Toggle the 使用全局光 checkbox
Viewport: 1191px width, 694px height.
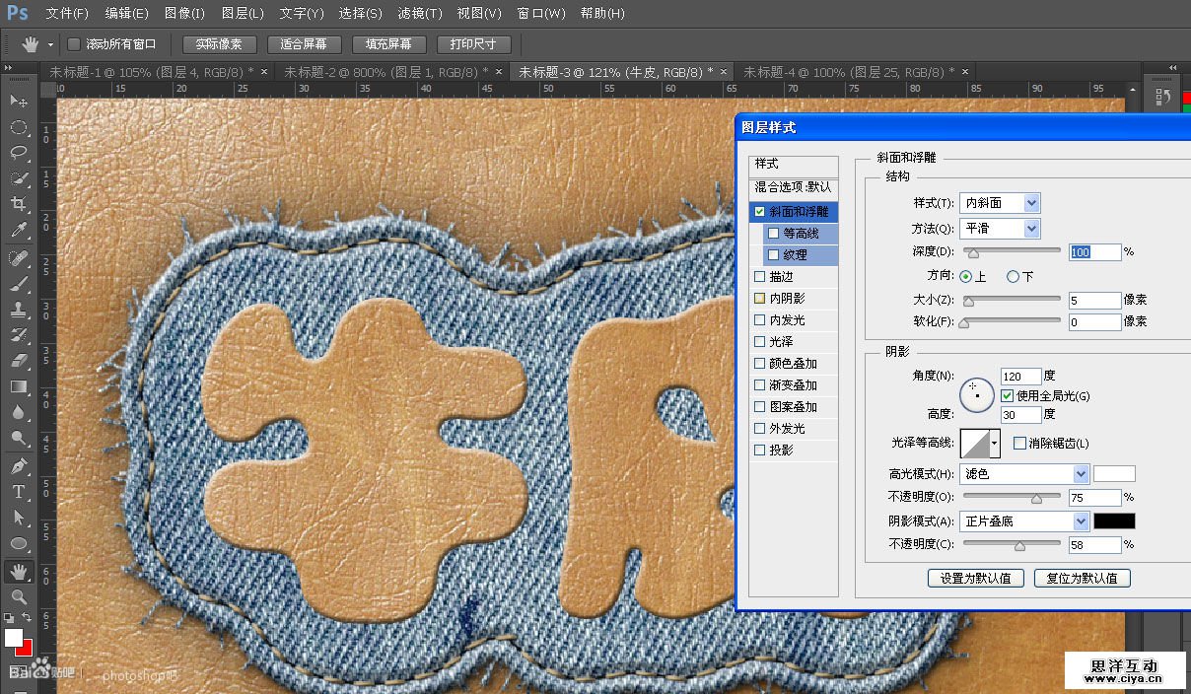pos(1007,395)
